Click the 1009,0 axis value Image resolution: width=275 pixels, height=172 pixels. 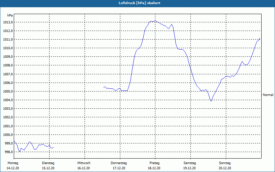8,57
